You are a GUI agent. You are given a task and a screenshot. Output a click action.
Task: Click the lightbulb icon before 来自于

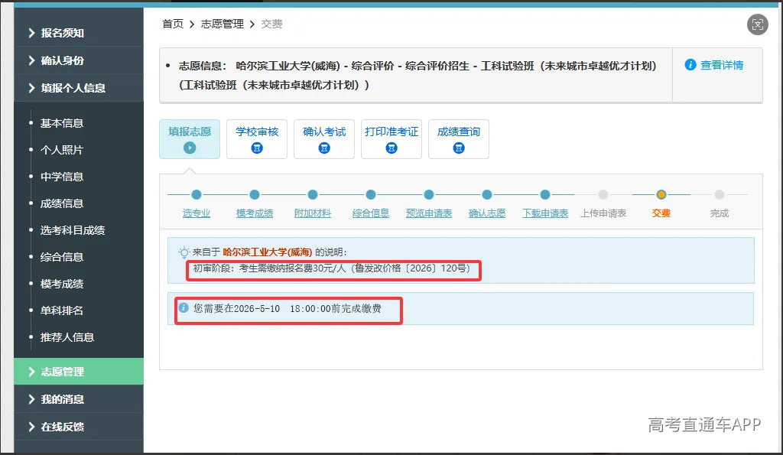[x=184, y=252]
